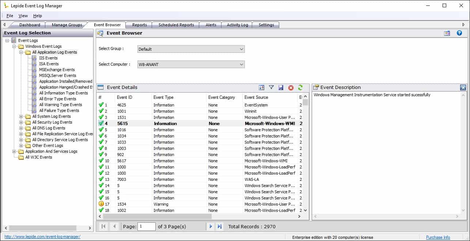Click the sort columns icon in Event Details
Image resolution: width=470 pixels, height=241 pixels.
click(x=261, y=88)
